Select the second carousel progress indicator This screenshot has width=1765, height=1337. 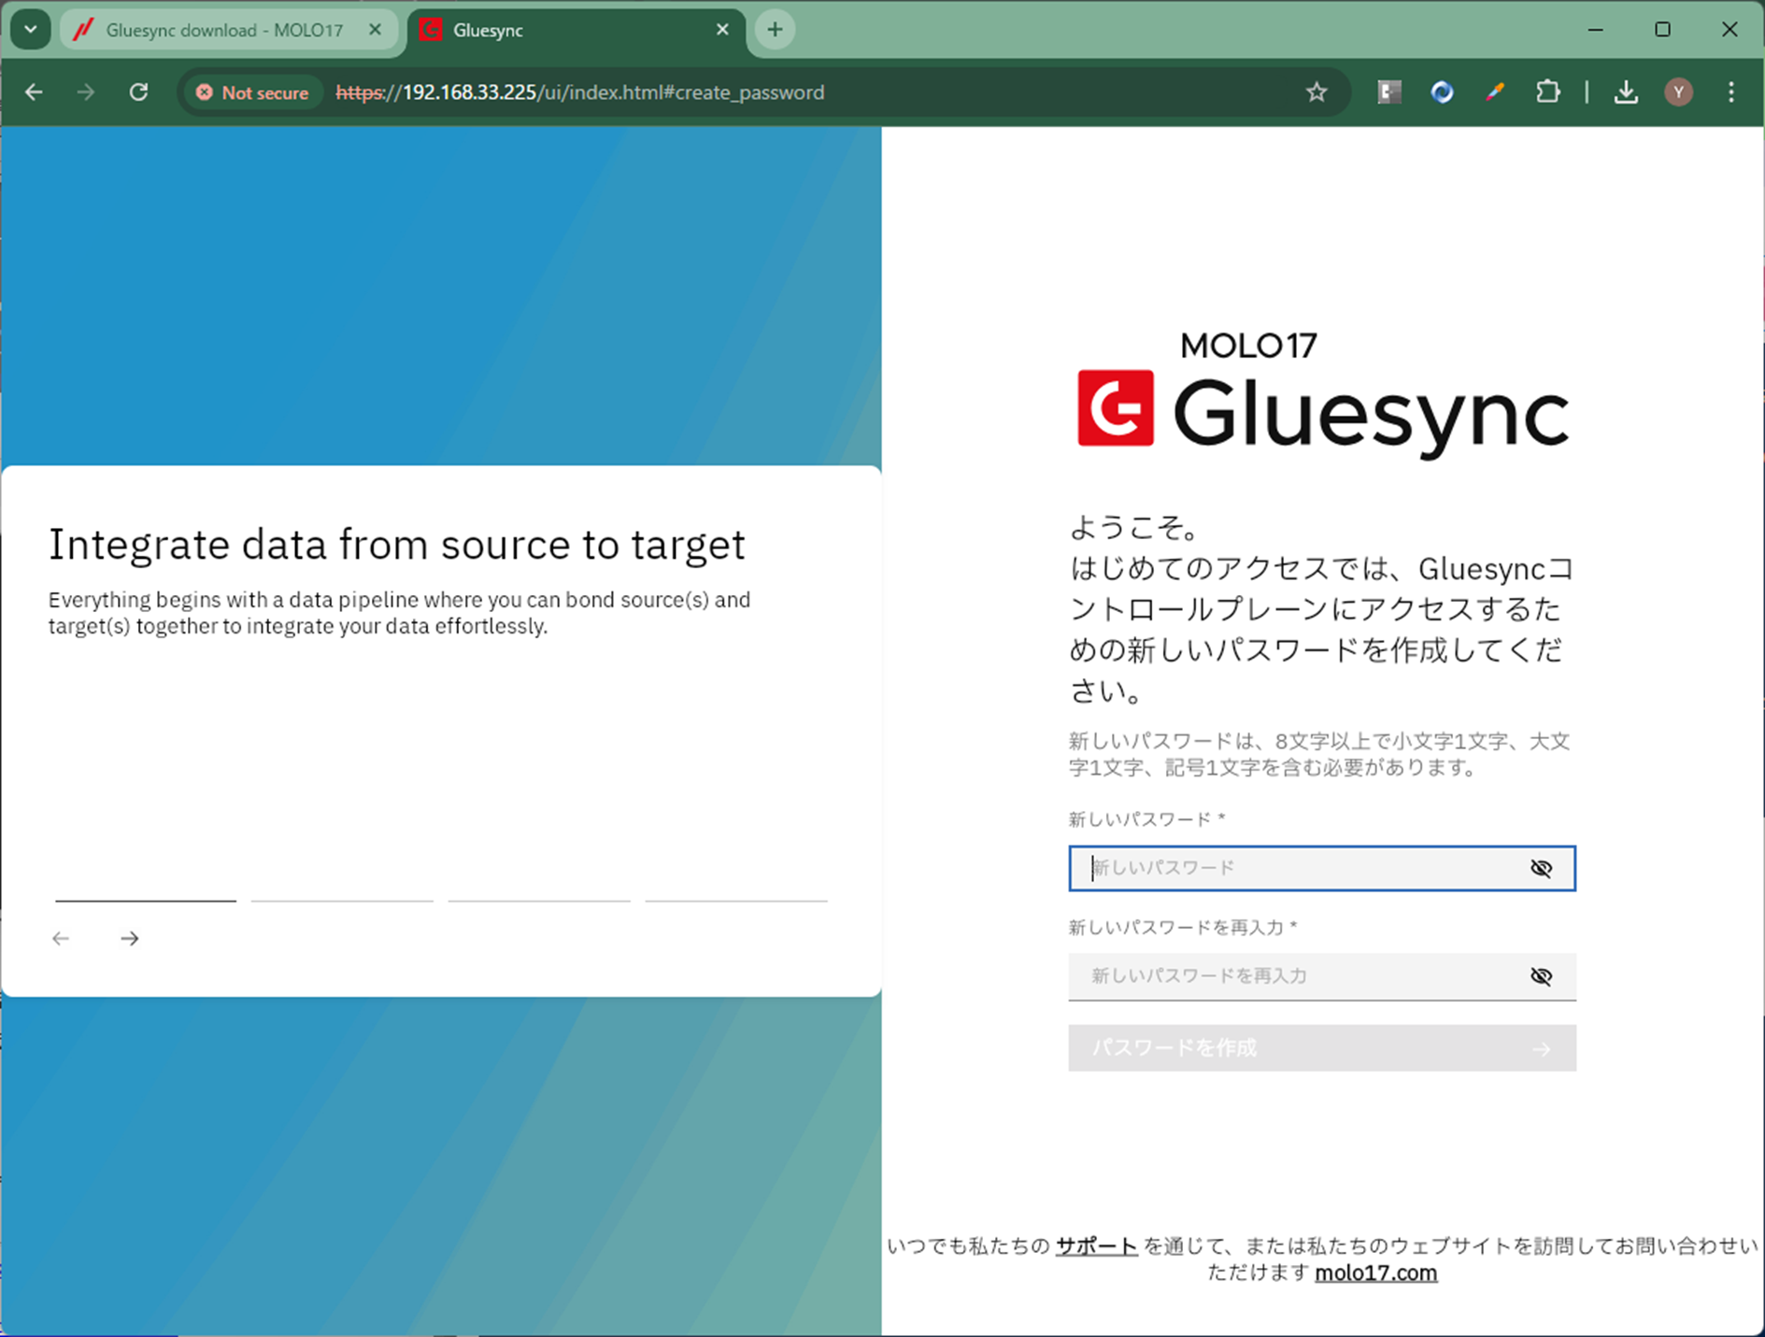pyautogui.click(x=342, y=901)
